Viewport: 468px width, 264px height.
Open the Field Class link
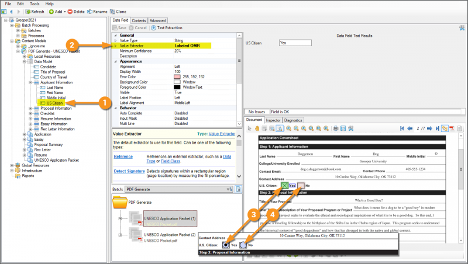pos(170,161)
